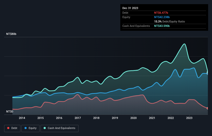Click the teal Cash And Equivalents legend dot
This screenshot has height=136, width=212.
45,128
